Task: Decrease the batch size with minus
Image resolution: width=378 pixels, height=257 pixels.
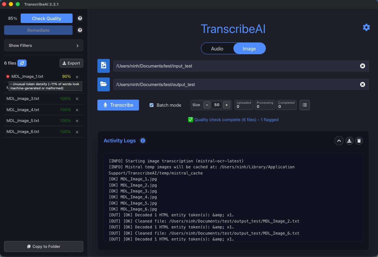Action: tap(207, 105)
